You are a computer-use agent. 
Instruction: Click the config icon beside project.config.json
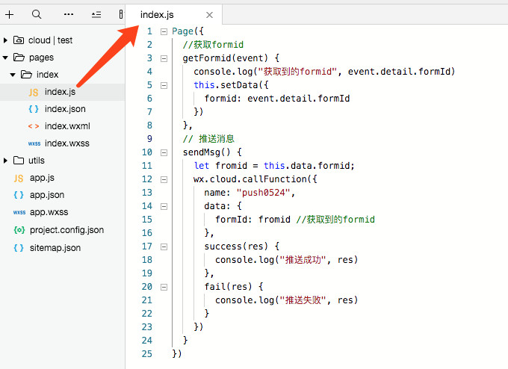pos(19,230)
